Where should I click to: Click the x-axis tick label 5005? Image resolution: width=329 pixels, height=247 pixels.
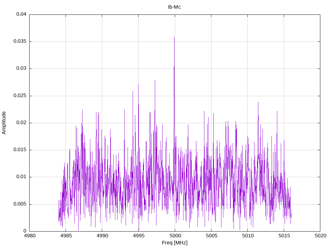[211, 236]
